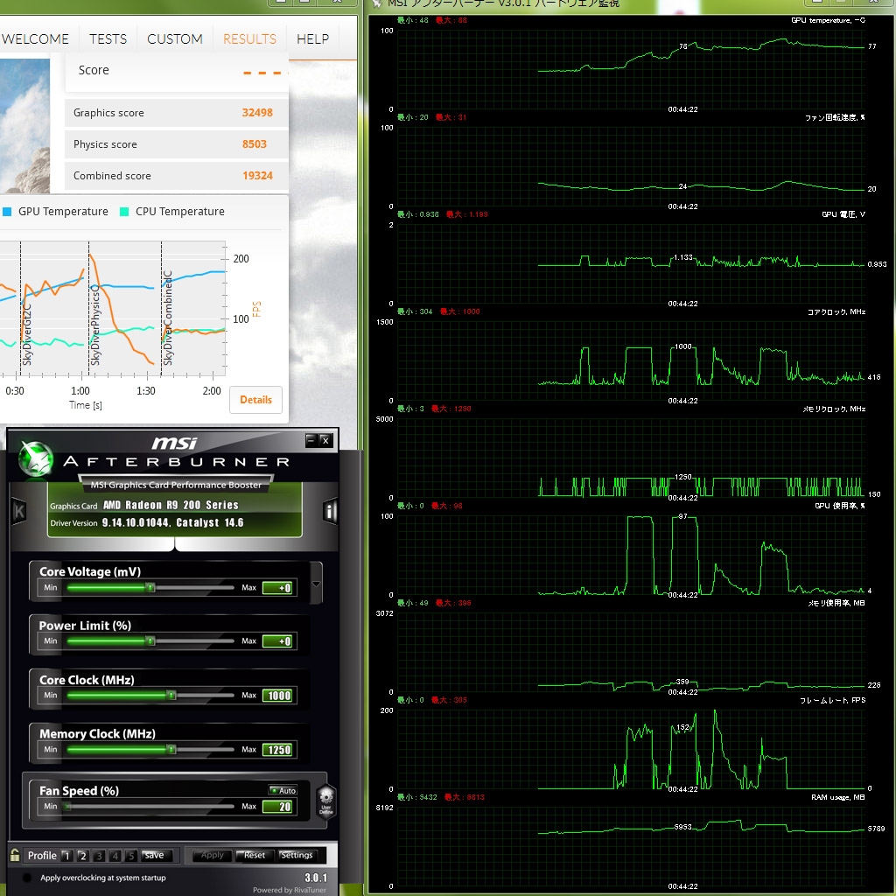896x896 pixels.
Task: Select Profile slot 4
Action: point(115,856)
